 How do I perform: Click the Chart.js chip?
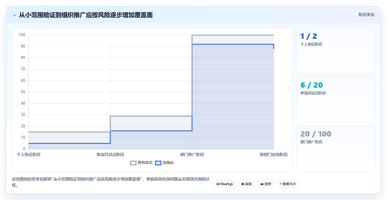click(x=225, y=184)
